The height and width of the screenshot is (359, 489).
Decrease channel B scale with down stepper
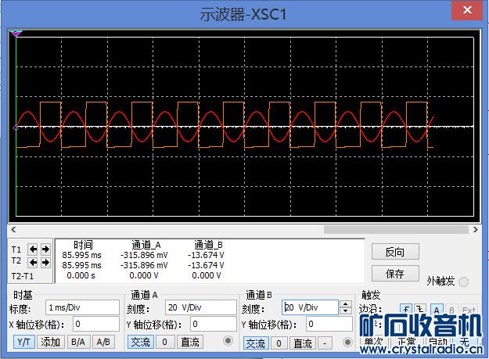[x=346, y=311]
